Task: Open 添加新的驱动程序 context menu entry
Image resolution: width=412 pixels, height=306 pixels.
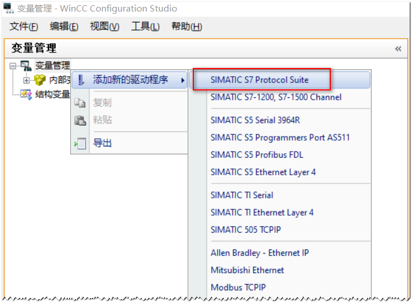Action: (x=129, y=80)
